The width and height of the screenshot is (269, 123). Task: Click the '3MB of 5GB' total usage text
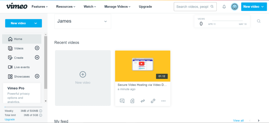[31, 115]
